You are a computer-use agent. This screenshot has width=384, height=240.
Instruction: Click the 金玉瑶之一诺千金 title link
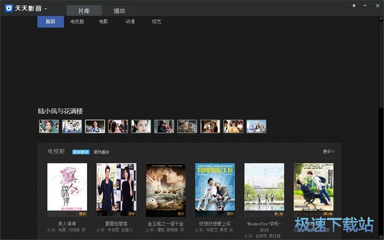click(166, 224)
